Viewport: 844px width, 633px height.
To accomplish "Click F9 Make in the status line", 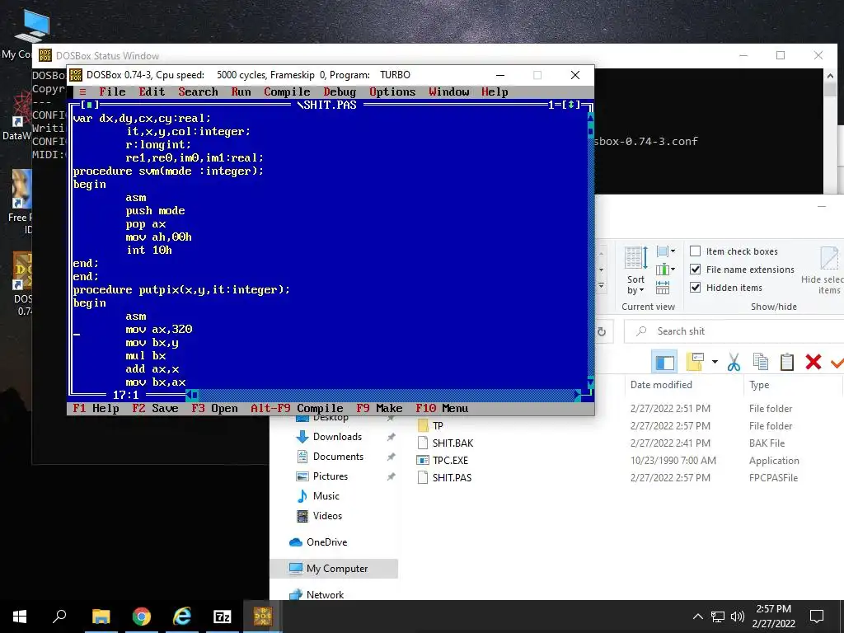I will click(x=379, y=409).
